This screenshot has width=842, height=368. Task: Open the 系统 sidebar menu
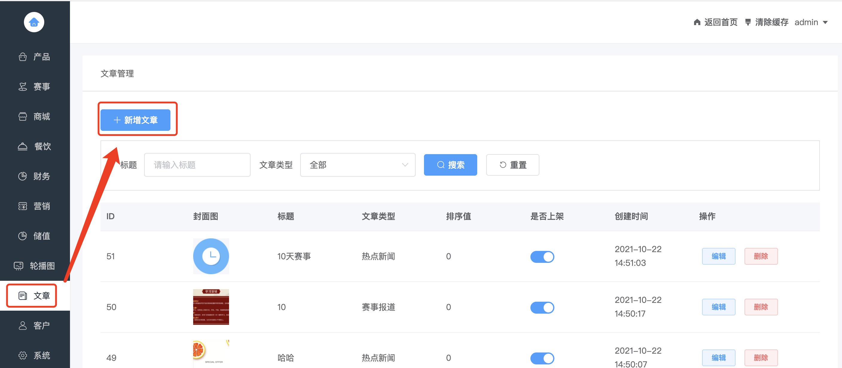click(35, 355)
